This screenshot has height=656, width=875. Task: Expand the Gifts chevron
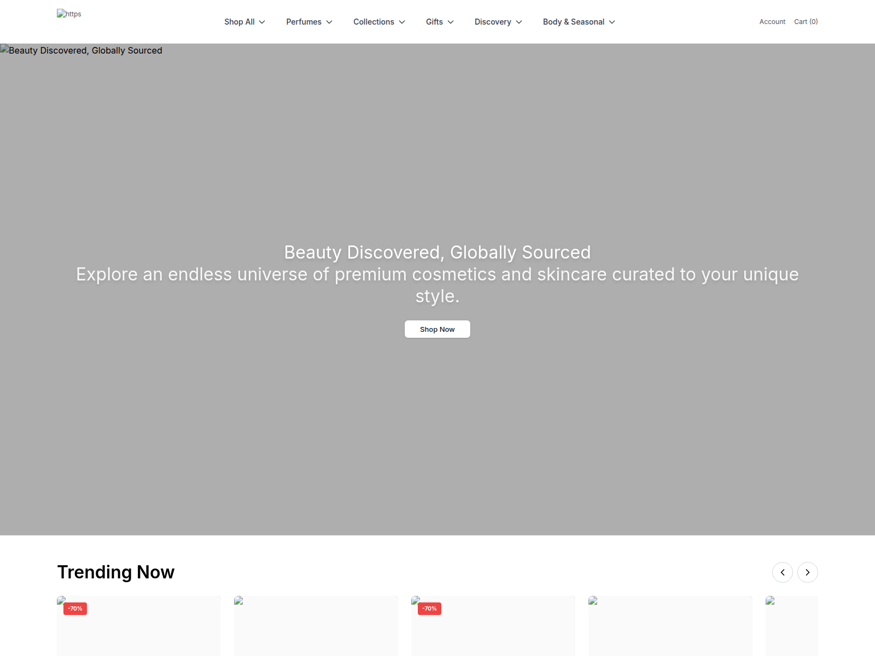point(451,22)
